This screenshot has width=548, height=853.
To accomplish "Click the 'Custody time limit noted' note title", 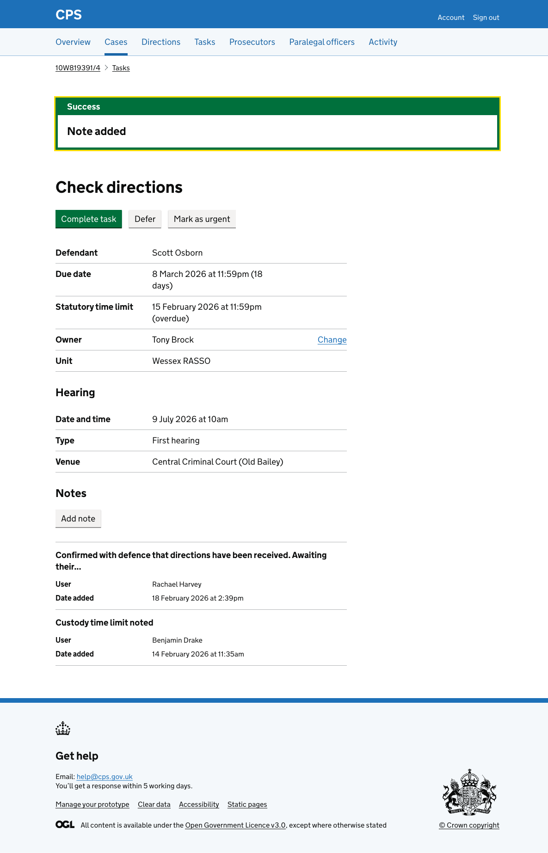I will [x=105, y=623].
